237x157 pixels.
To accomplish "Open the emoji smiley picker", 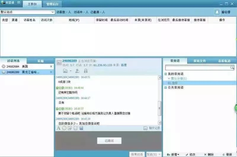I will point(64,128).
